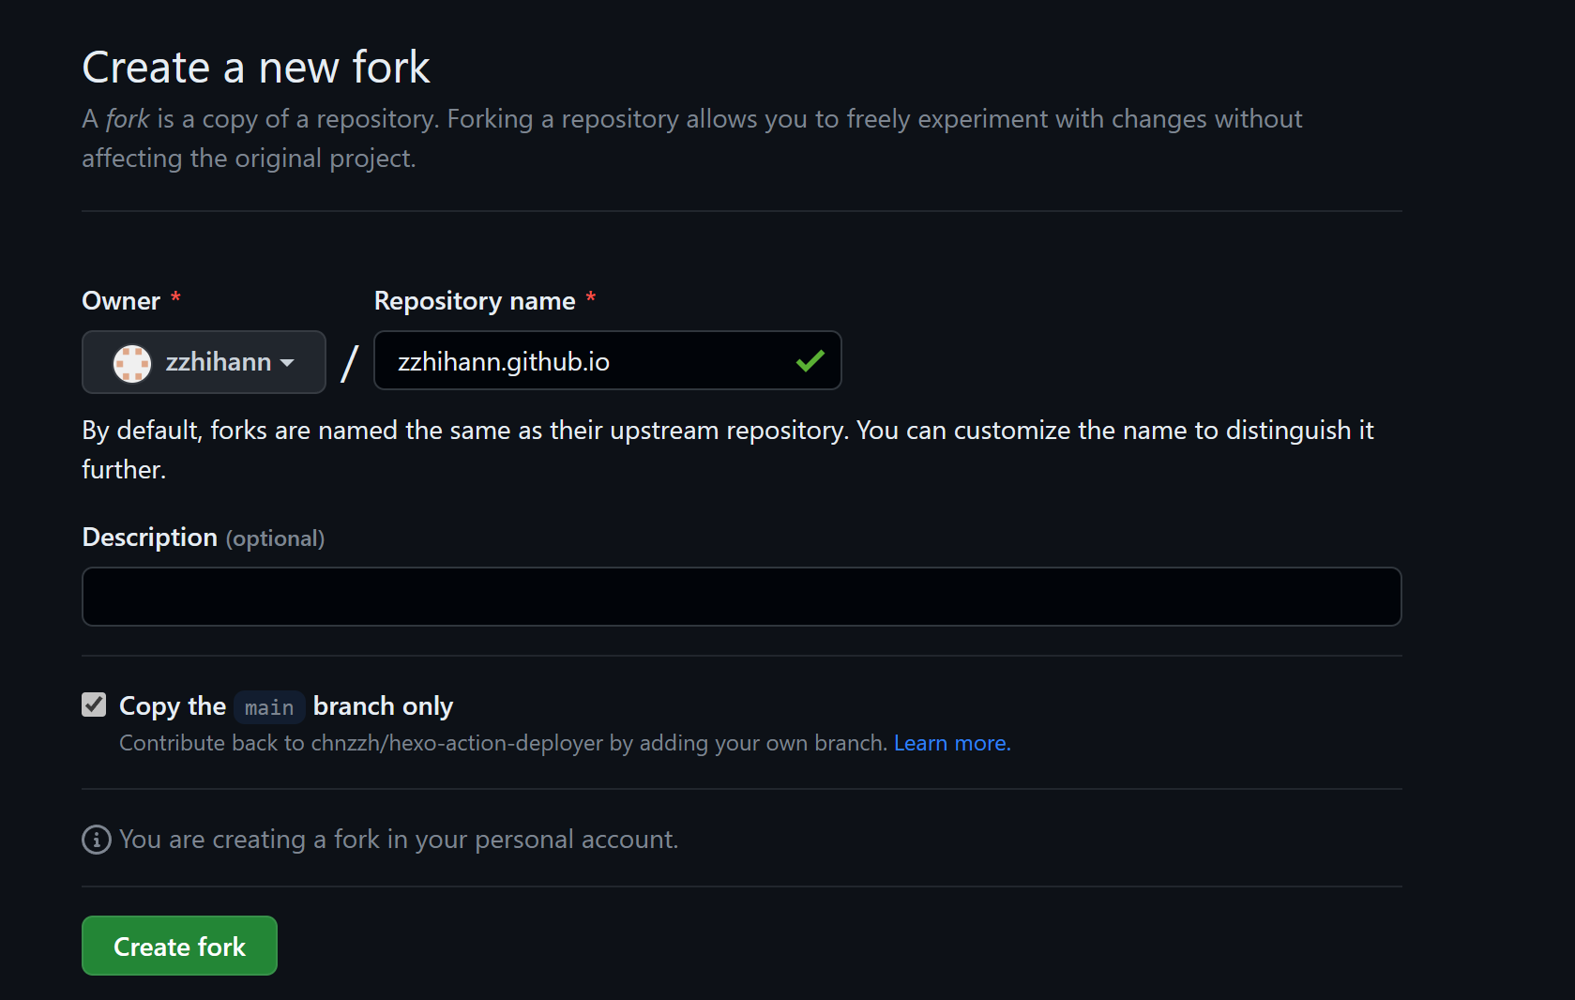The image size is (1575, 1000).
Task: Toggle the copy main branch only checkbox
Action: tap(94, 705)
